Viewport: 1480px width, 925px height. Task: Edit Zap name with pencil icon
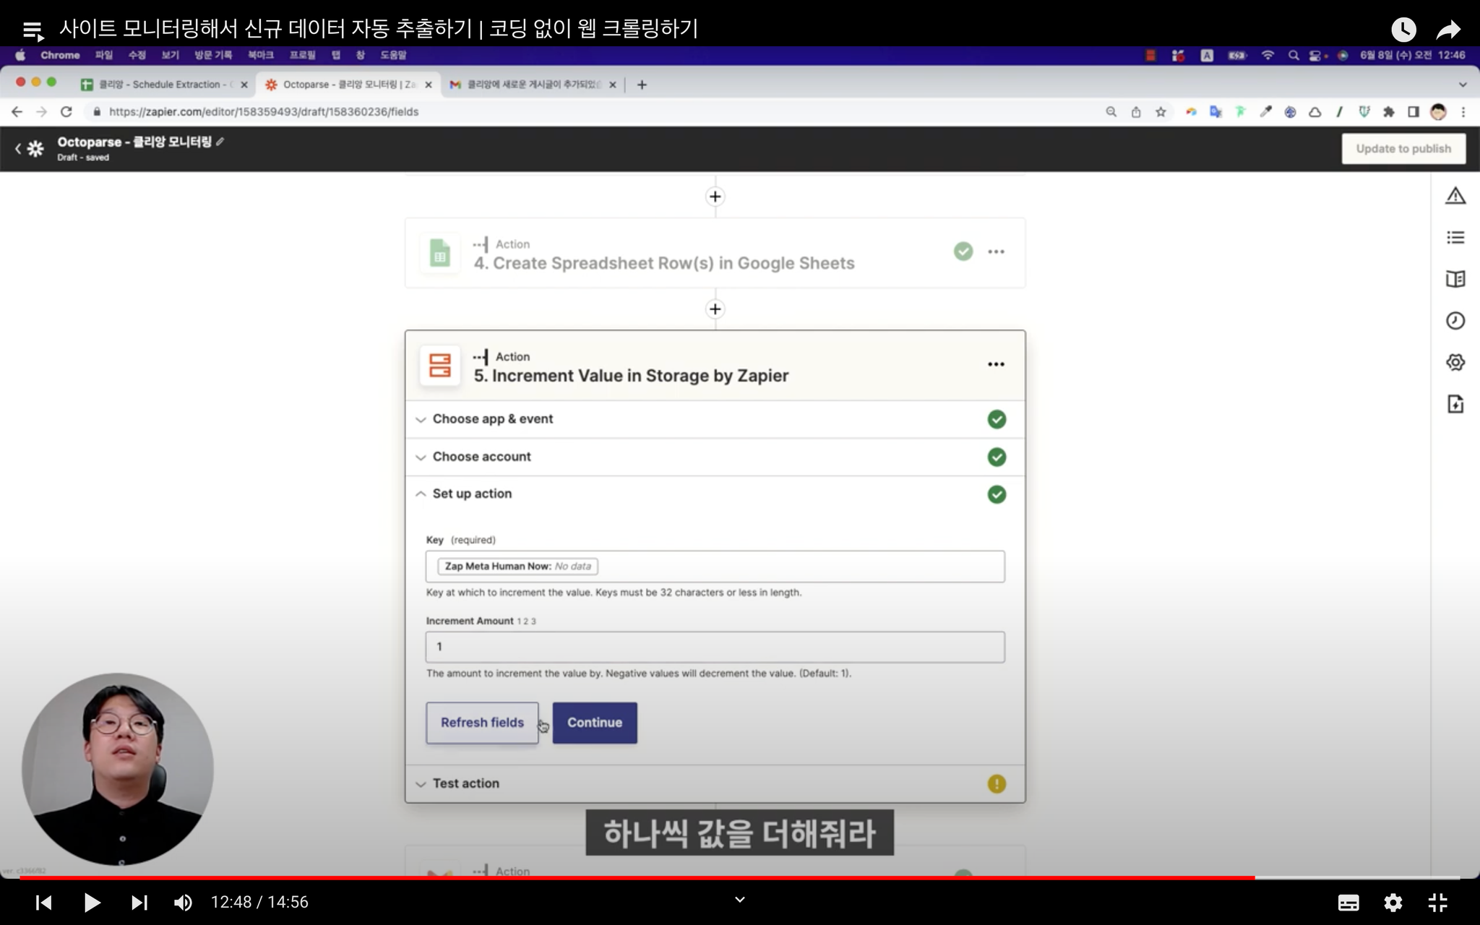click(220, 142)
